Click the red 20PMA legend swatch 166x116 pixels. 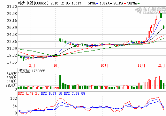click(125, 3)
